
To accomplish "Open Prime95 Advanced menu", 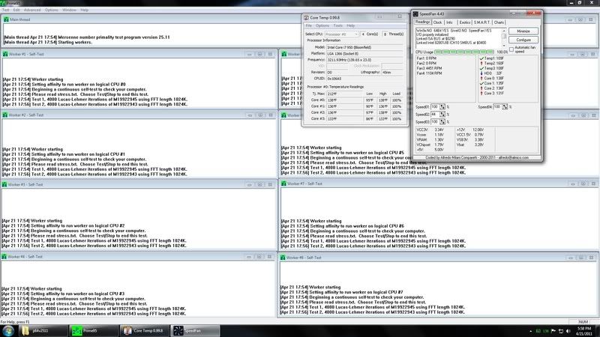I will [32, 10].
